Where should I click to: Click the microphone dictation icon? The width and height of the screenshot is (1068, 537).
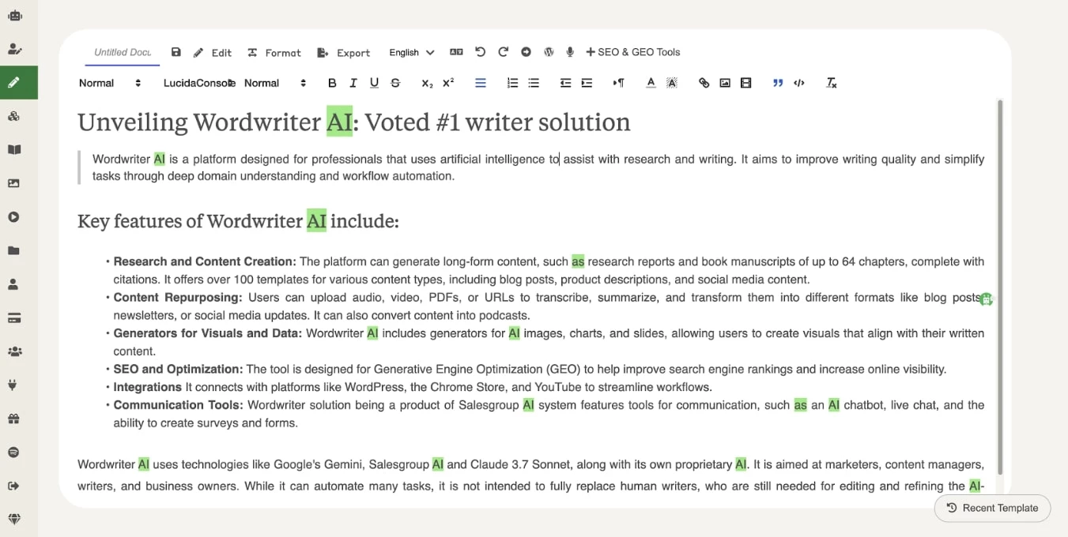pos(570,52)
